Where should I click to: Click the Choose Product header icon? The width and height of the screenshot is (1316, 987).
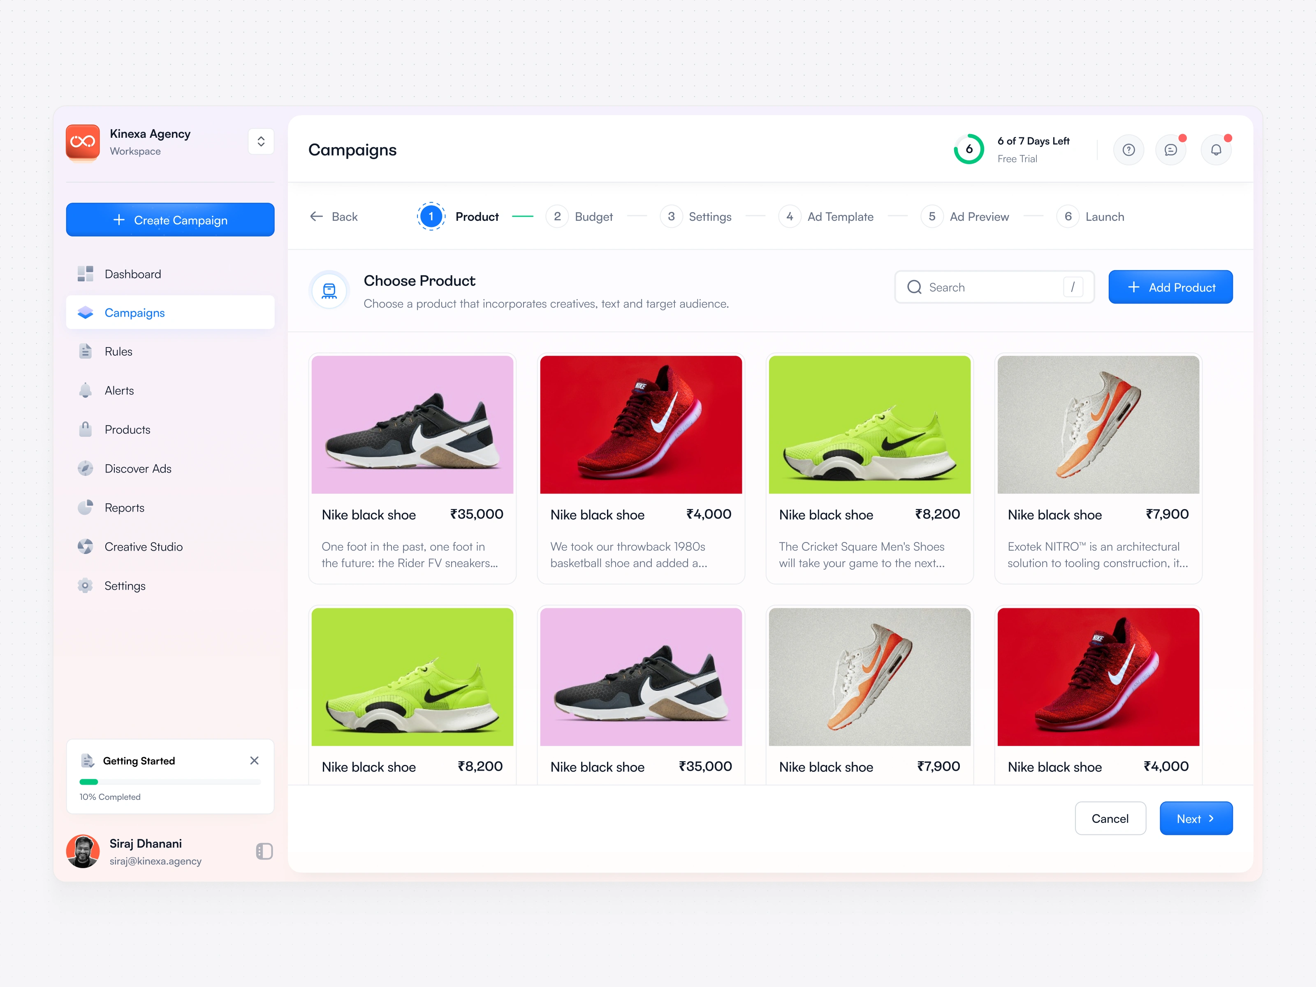pos(329,290)
